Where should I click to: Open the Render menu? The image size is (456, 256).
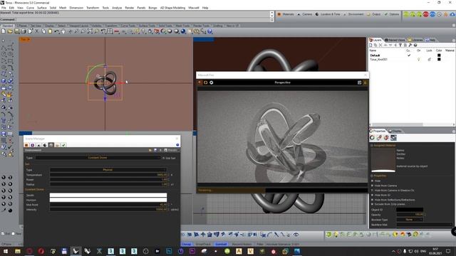click(x=130, y=8)
